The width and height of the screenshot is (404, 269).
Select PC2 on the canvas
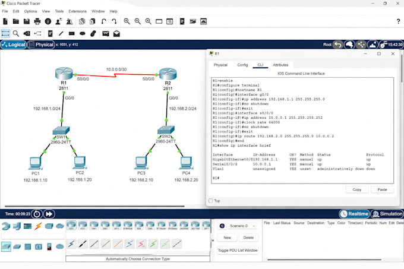pos(80,163)
